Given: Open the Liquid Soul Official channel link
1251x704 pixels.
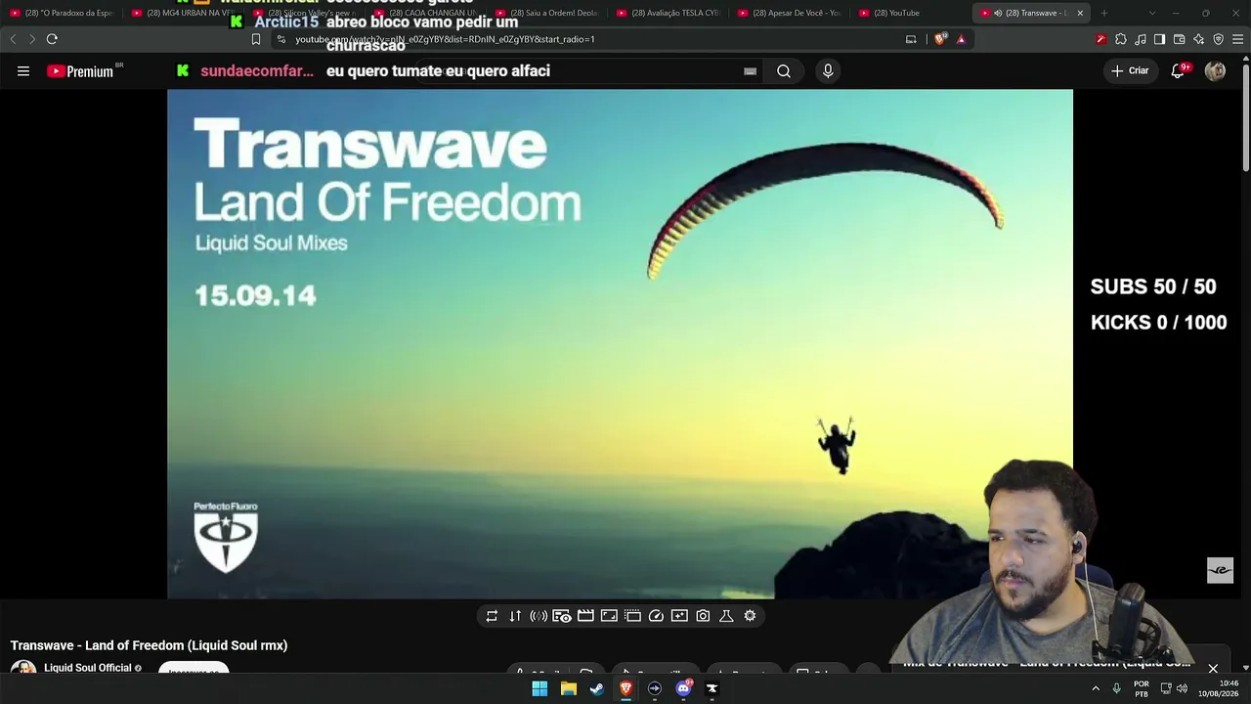Looking at the screenshot, I should [x=87, y=668].
